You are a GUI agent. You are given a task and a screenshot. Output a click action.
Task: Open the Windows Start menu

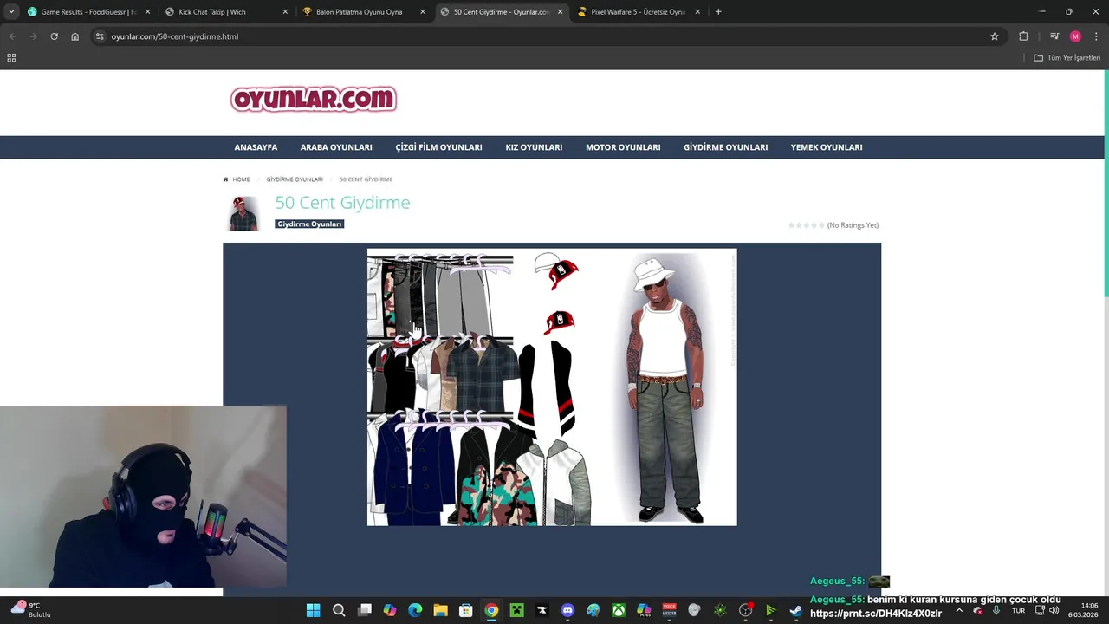coord(313,610)
